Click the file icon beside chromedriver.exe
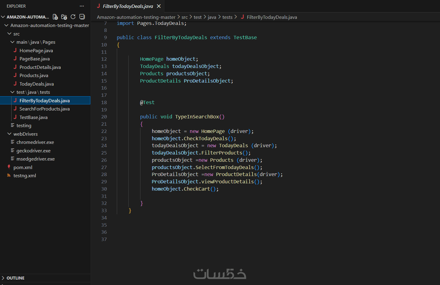Screen dimensions: 440x285 pos(12,142)
